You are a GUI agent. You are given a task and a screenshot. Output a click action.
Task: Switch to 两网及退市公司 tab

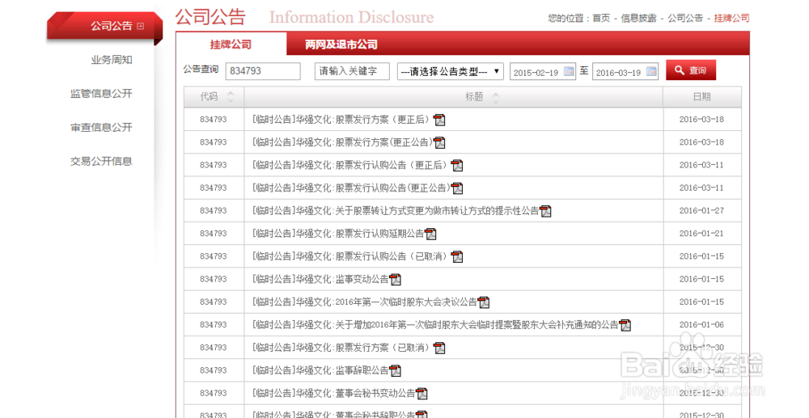pyautogui.click(x=341, y=44)
